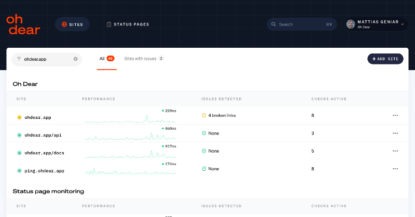Screen dimensions: 415x217
Task: Click the ping.ohdear.app performance sparkline
Action: click(131, 171)
